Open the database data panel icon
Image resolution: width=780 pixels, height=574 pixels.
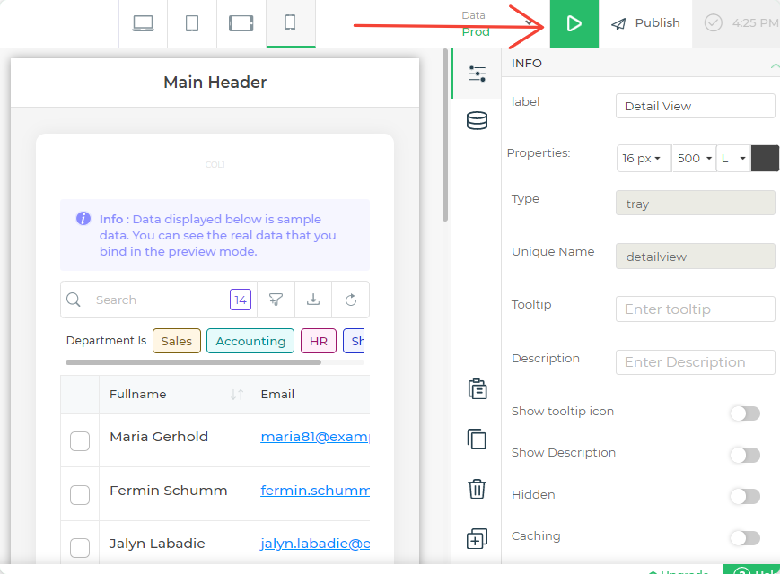click(x=477, y=121)
